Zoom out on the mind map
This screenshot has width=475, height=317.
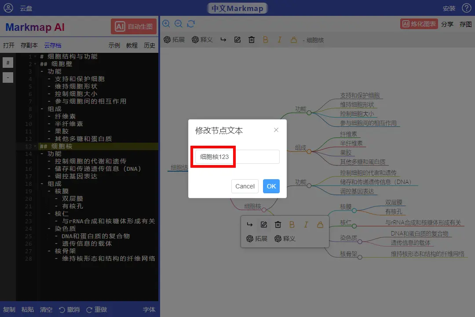tap(179, 24)
